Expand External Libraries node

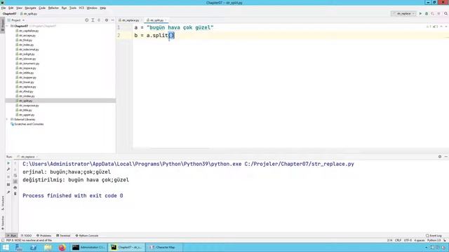pyautogui.click(x=8, y=120)
